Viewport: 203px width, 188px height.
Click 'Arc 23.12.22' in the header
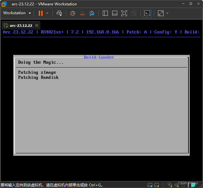(x=18, y=32)
